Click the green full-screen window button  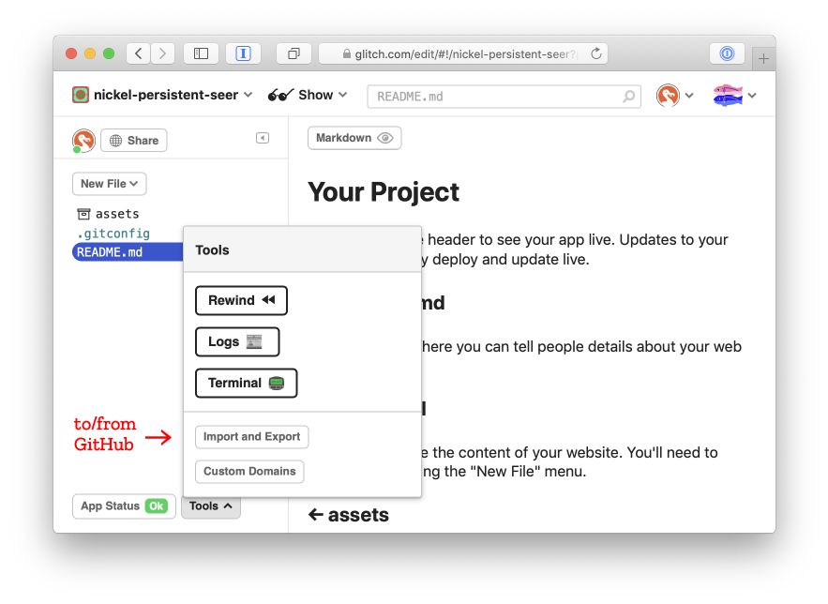point(109,53)
